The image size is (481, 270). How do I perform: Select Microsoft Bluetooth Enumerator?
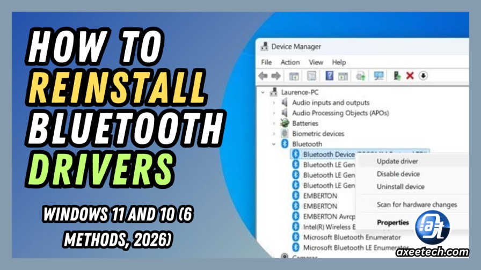[x=352, y=237]
